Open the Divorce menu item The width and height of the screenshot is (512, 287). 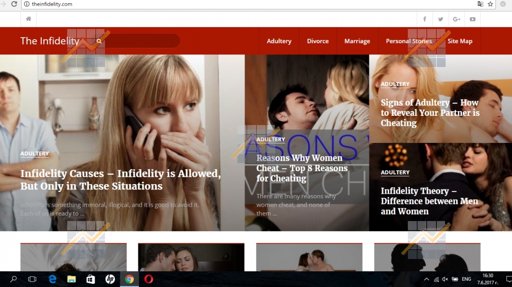[318, 41]
